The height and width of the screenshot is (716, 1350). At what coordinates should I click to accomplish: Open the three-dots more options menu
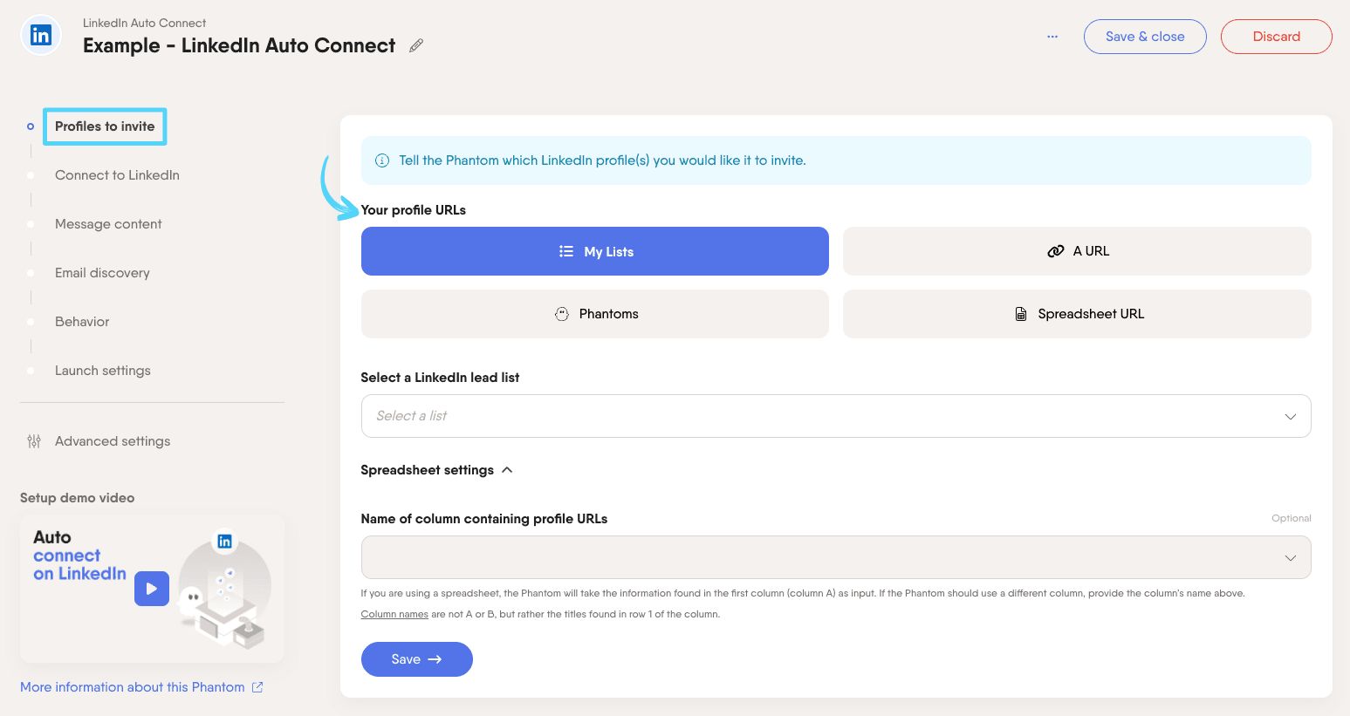[x=1052, y=37]
